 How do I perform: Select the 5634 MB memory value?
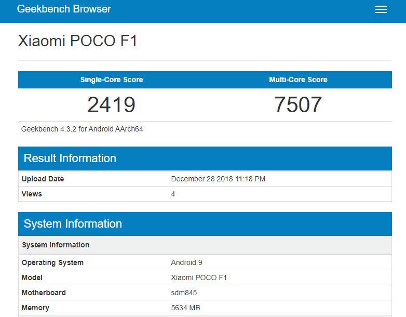click(185, 308)
